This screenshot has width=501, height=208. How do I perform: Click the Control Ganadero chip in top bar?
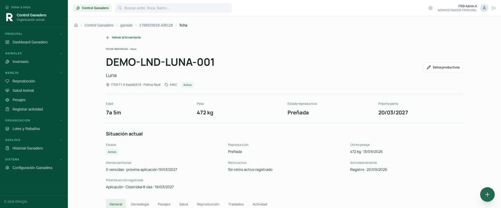[92, 8]
